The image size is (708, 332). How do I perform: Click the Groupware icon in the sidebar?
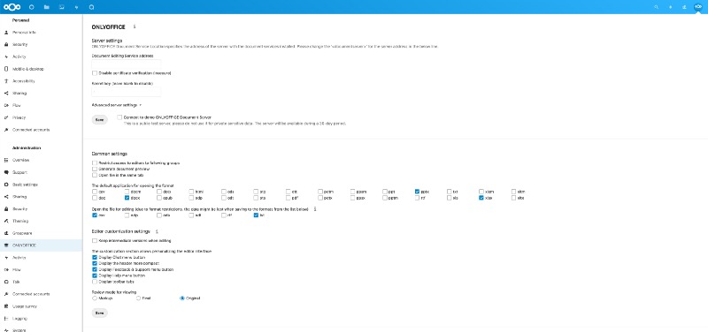point(6,233)
